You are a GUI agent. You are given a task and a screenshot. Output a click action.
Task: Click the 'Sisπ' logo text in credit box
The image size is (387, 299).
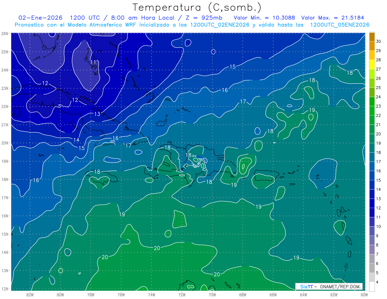coord(306,286)
